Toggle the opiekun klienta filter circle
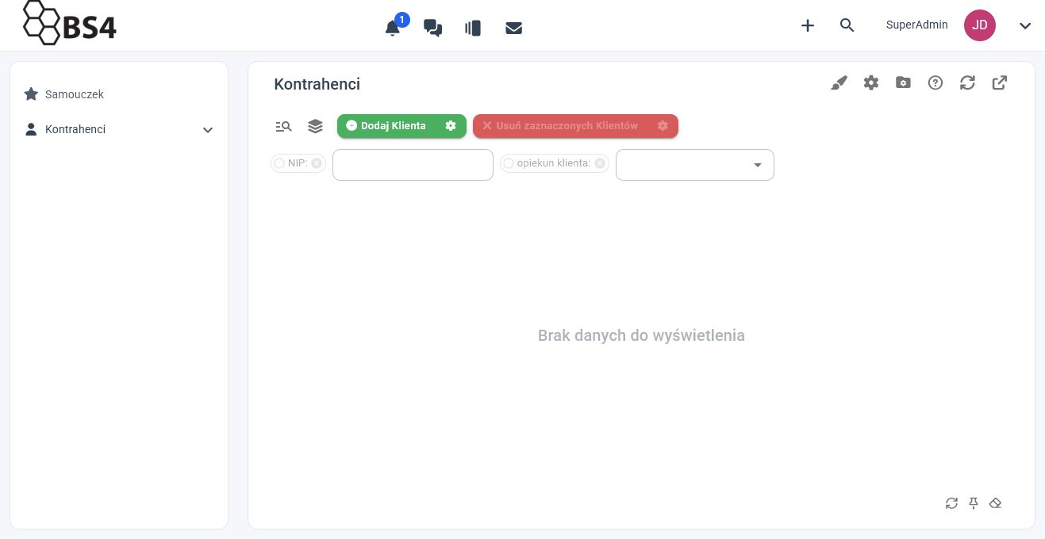 click(509, 163)
